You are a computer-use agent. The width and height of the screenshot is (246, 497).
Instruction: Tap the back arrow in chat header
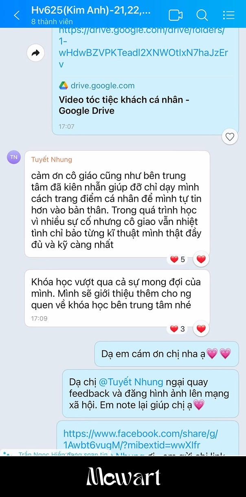(x=17, y=15)
